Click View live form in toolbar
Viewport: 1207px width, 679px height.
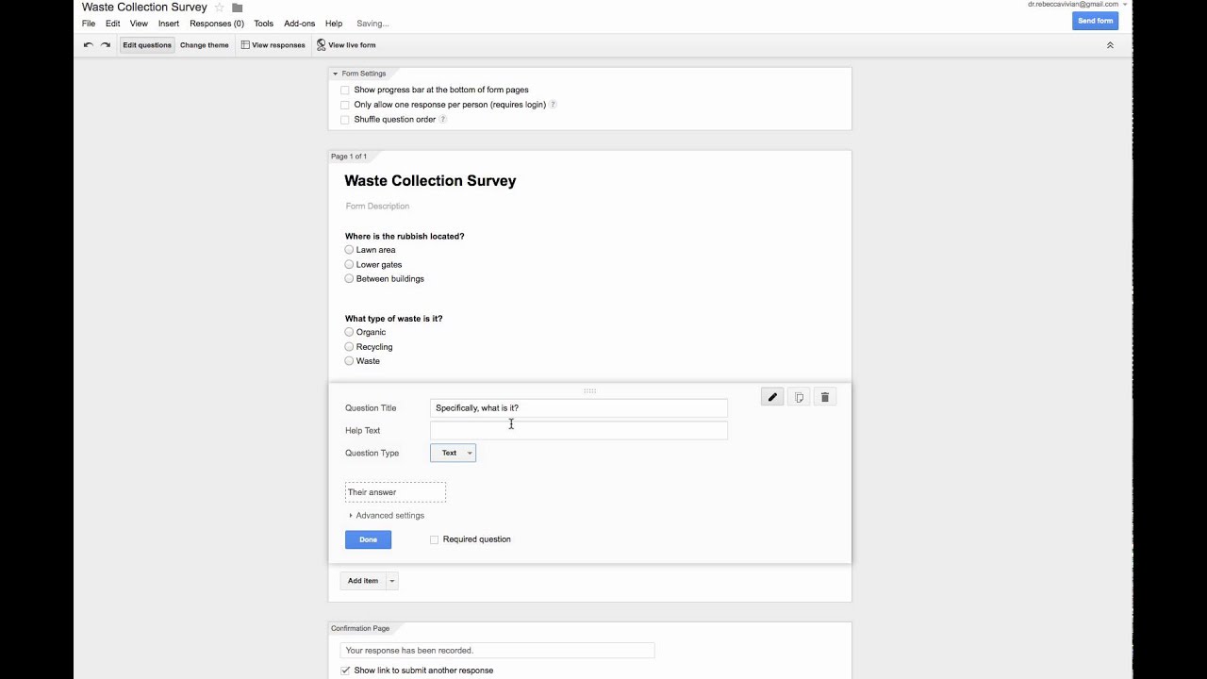click(x=346, y=45)
